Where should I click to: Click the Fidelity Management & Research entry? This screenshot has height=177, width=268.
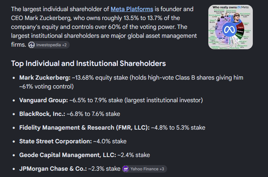(112, 127)
